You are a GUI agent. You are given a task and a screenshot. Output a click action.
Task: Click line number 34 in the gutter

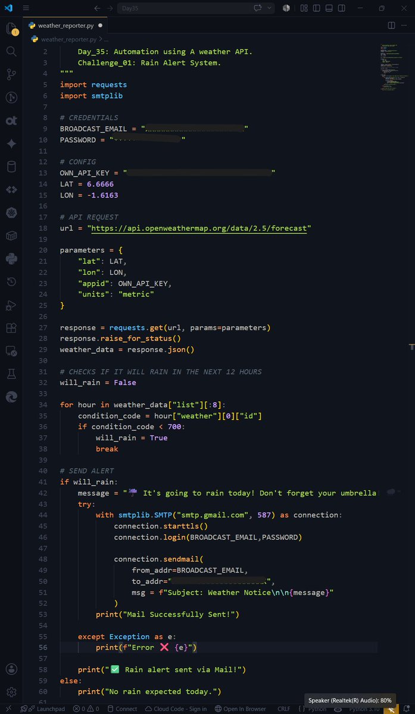43,405
